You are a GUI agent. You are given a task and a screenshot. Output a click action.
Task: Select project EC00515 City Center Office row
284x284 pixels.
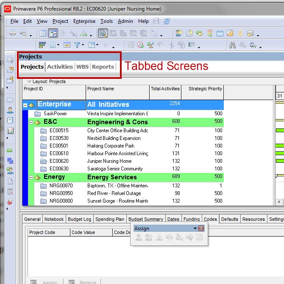(x=123, y=131)
